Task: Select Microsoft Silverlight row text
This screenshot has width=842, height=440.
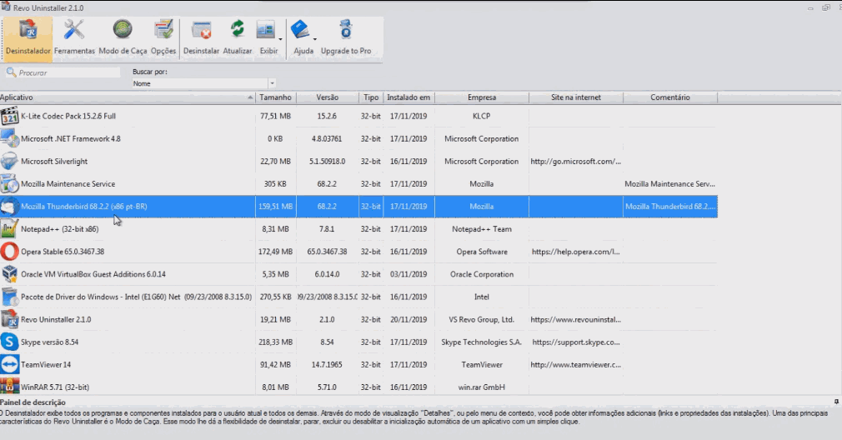Action: [54, 161]
